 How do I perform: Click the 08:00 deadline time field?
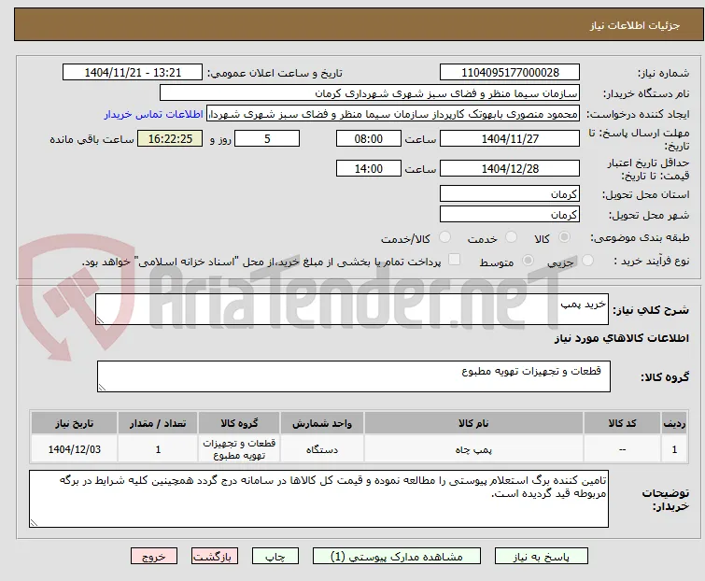pyautogui.click(x=369, y=138)
